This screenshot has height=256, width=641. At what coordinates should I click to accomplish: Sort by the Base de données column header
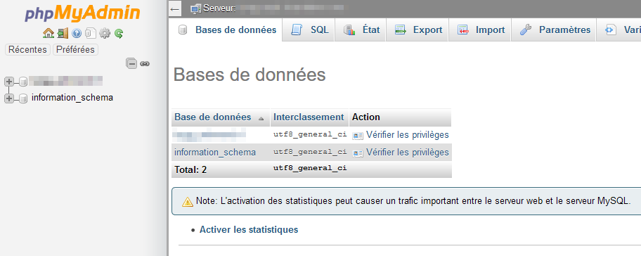click(212, 117)
